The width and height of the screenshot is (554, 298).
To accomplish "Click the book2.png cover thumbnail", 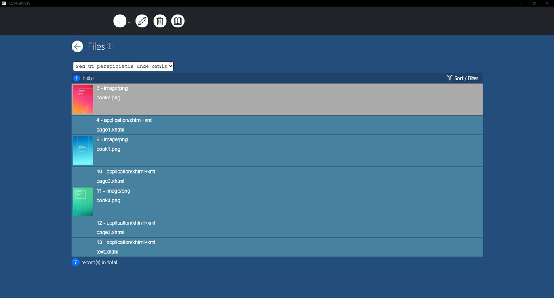I will [83, 99].
